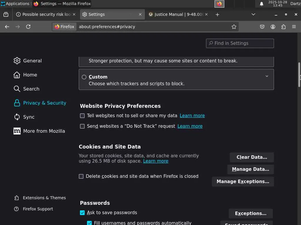This screenshot has width=301, height=225.
Task: Reload the current page
Action: [x=28, y=27]
